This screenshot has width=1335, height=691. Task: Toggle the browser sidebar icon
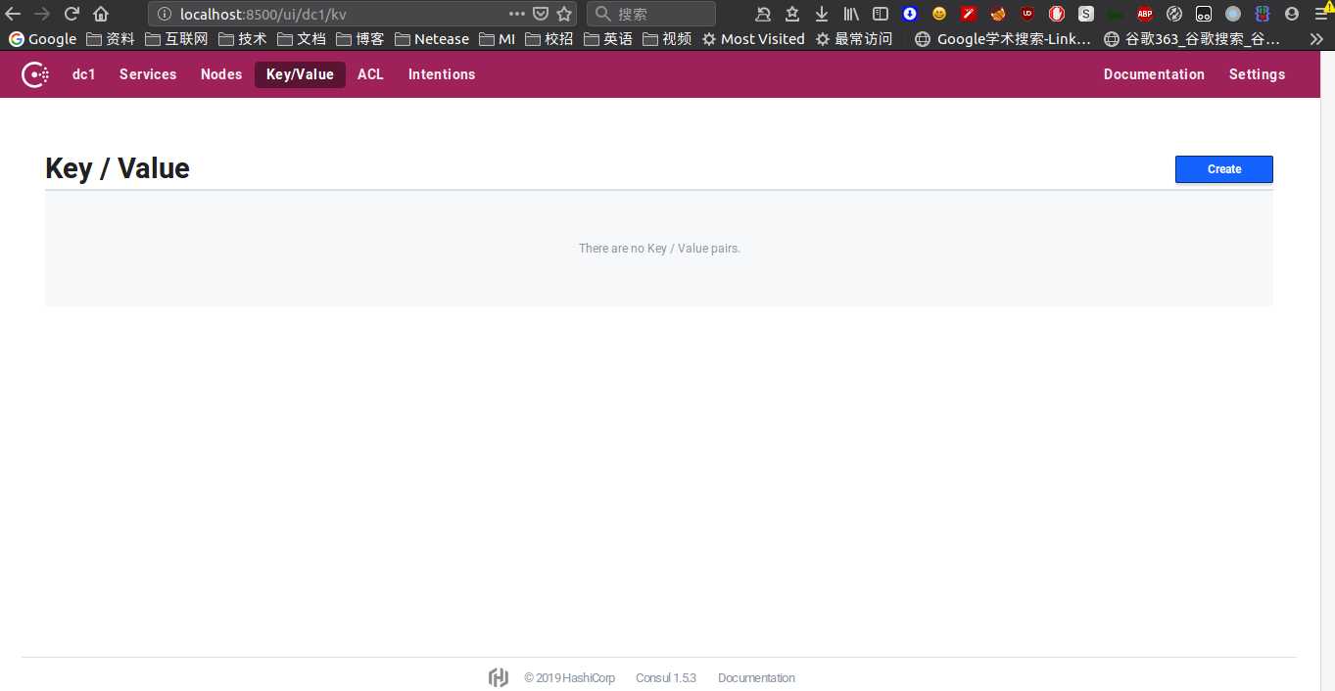click(x=881, y=14)
